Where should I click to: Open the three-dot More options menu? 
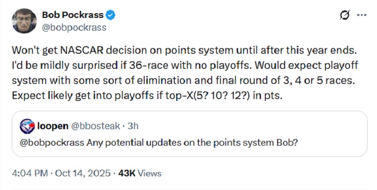(x=361, y=15)
